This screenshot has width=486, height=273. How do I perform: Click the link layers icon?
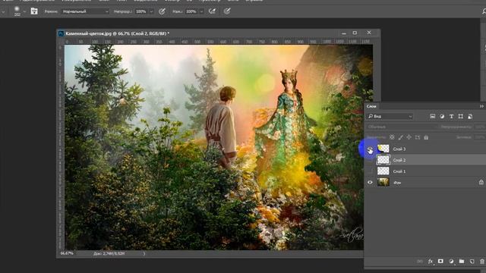coord(420,262)
